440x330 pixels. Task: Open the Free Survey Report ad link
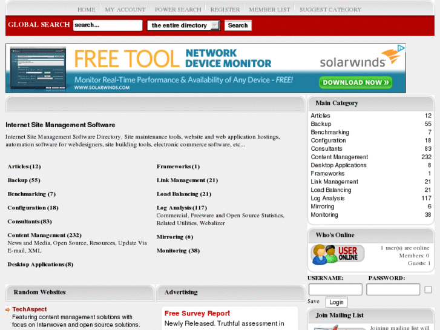197,314
